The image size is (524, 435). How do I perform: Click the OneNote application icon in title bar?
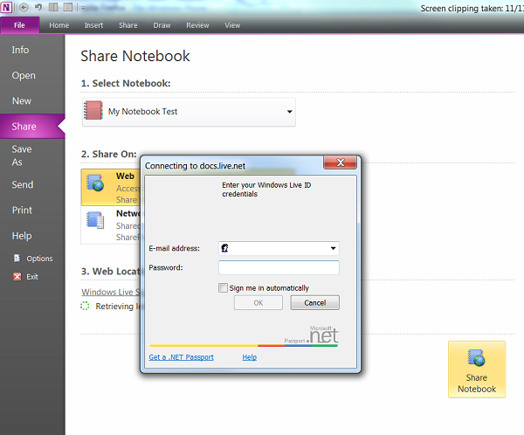(6, 7)
